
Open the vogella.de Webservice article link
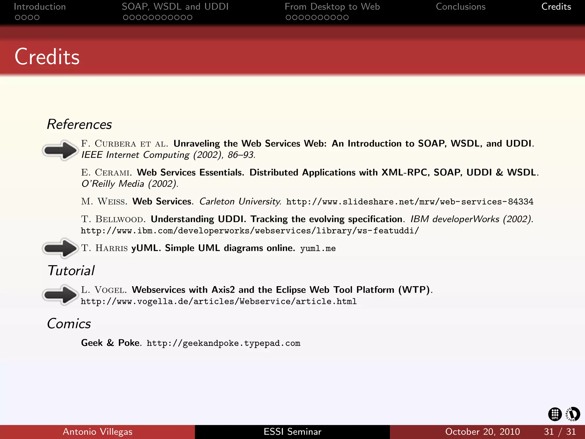219,302
